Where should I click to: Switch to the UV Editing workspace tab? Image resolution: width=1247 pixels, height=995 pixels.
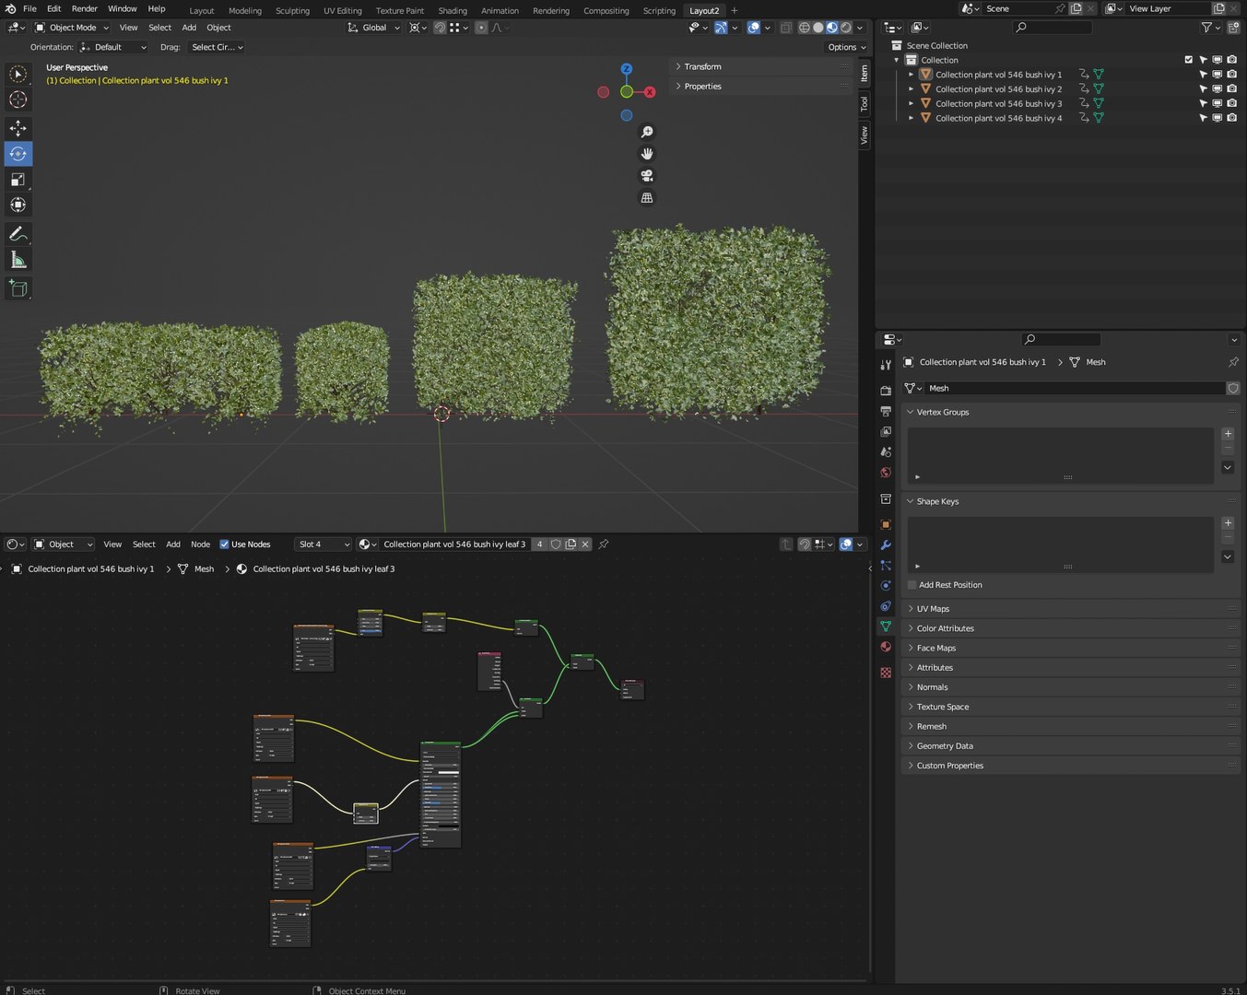click(x=343, y=10)
